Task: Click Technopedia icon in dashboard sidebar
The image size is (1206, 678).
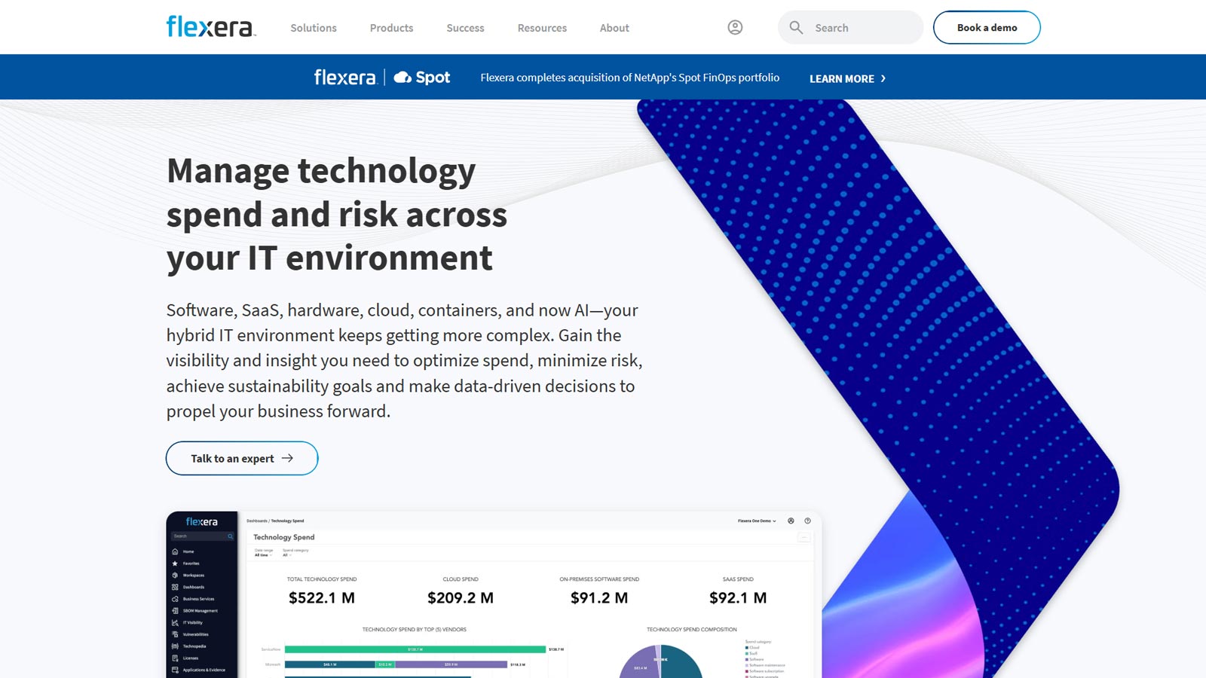Action: pyautogui.click(x=175, y=646)
